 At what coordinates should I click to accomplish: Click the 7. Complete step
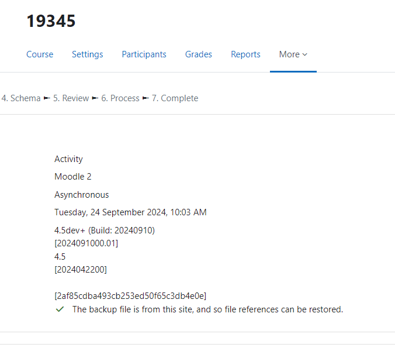(x=175, y=98)
